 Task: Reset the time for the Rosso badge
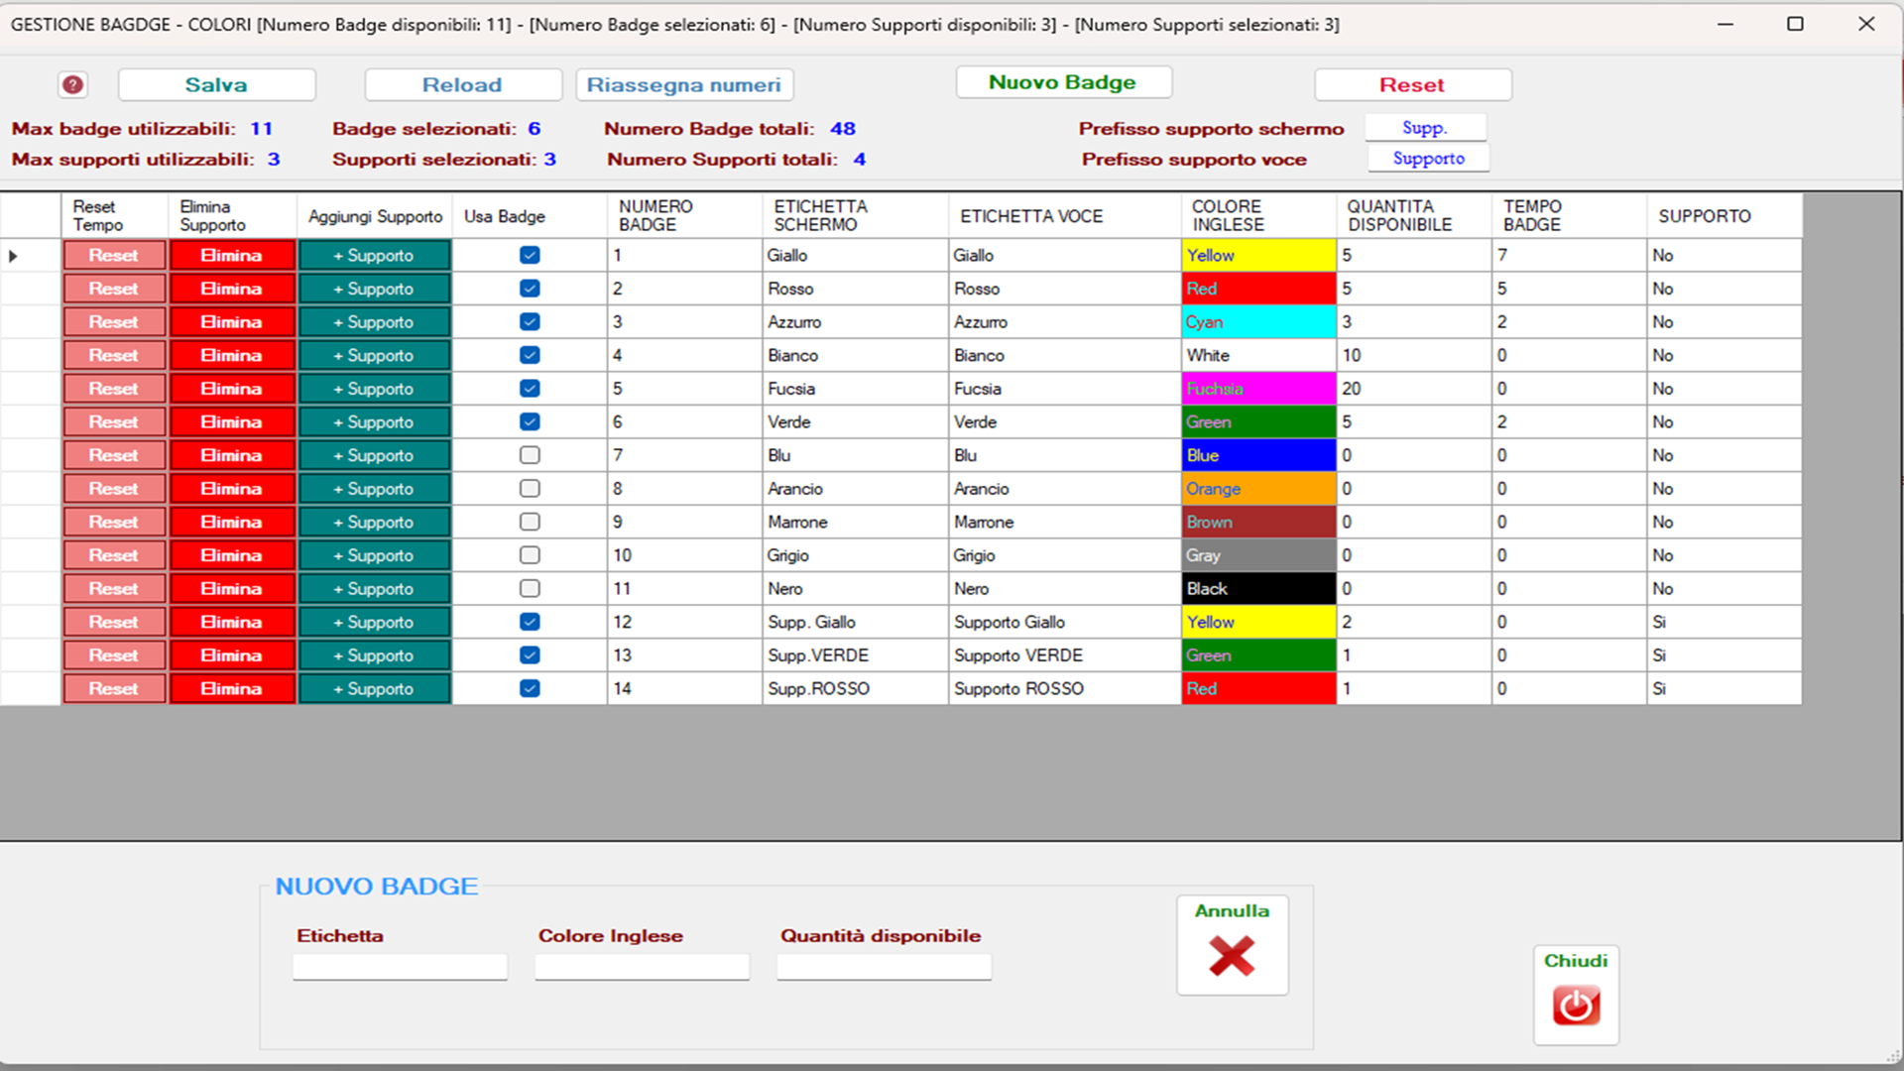click(114, 290)
